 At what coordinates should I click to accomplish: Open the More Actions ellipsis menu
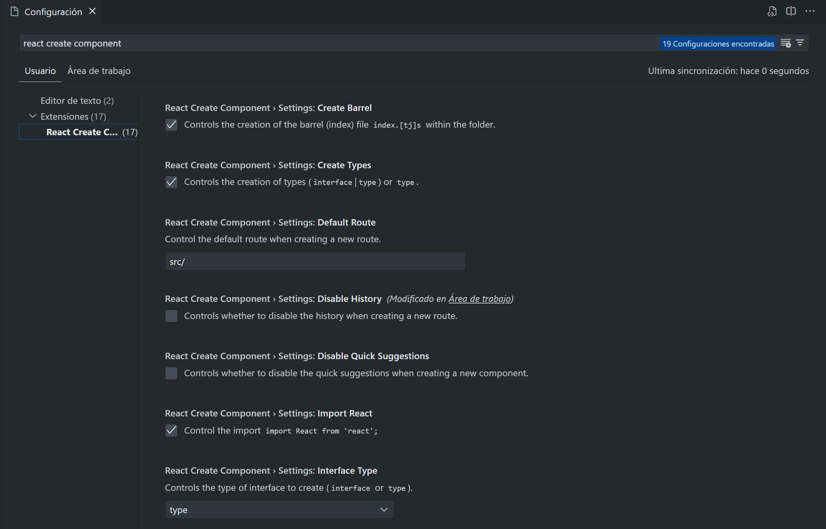810,11
